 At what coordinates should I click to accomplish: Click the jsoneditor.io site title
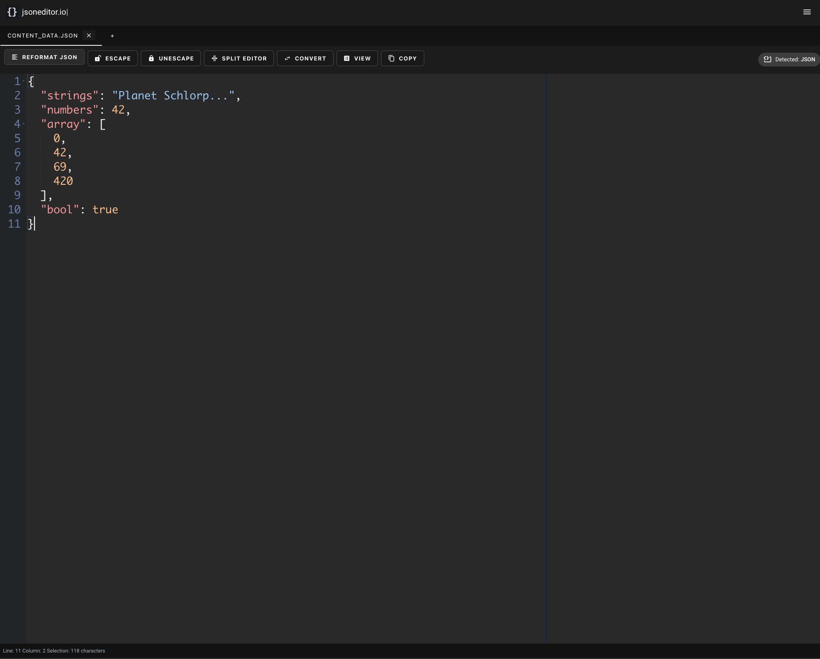(44, 12)
